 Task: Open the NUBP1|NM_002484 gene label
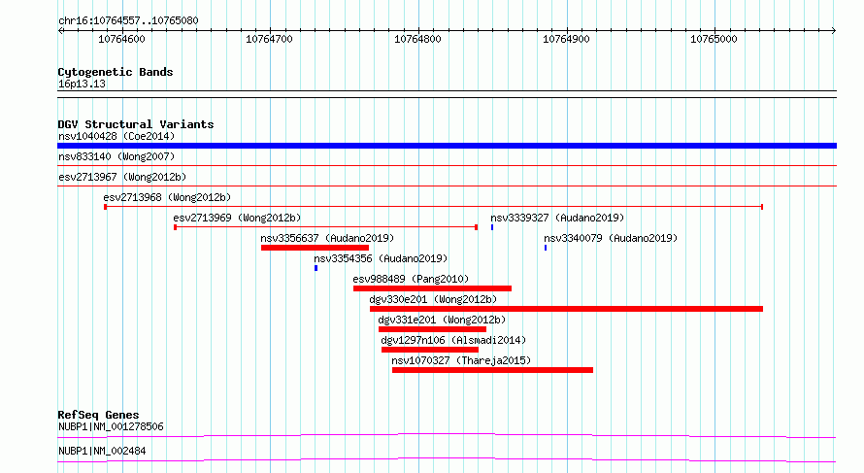point(102,451)
